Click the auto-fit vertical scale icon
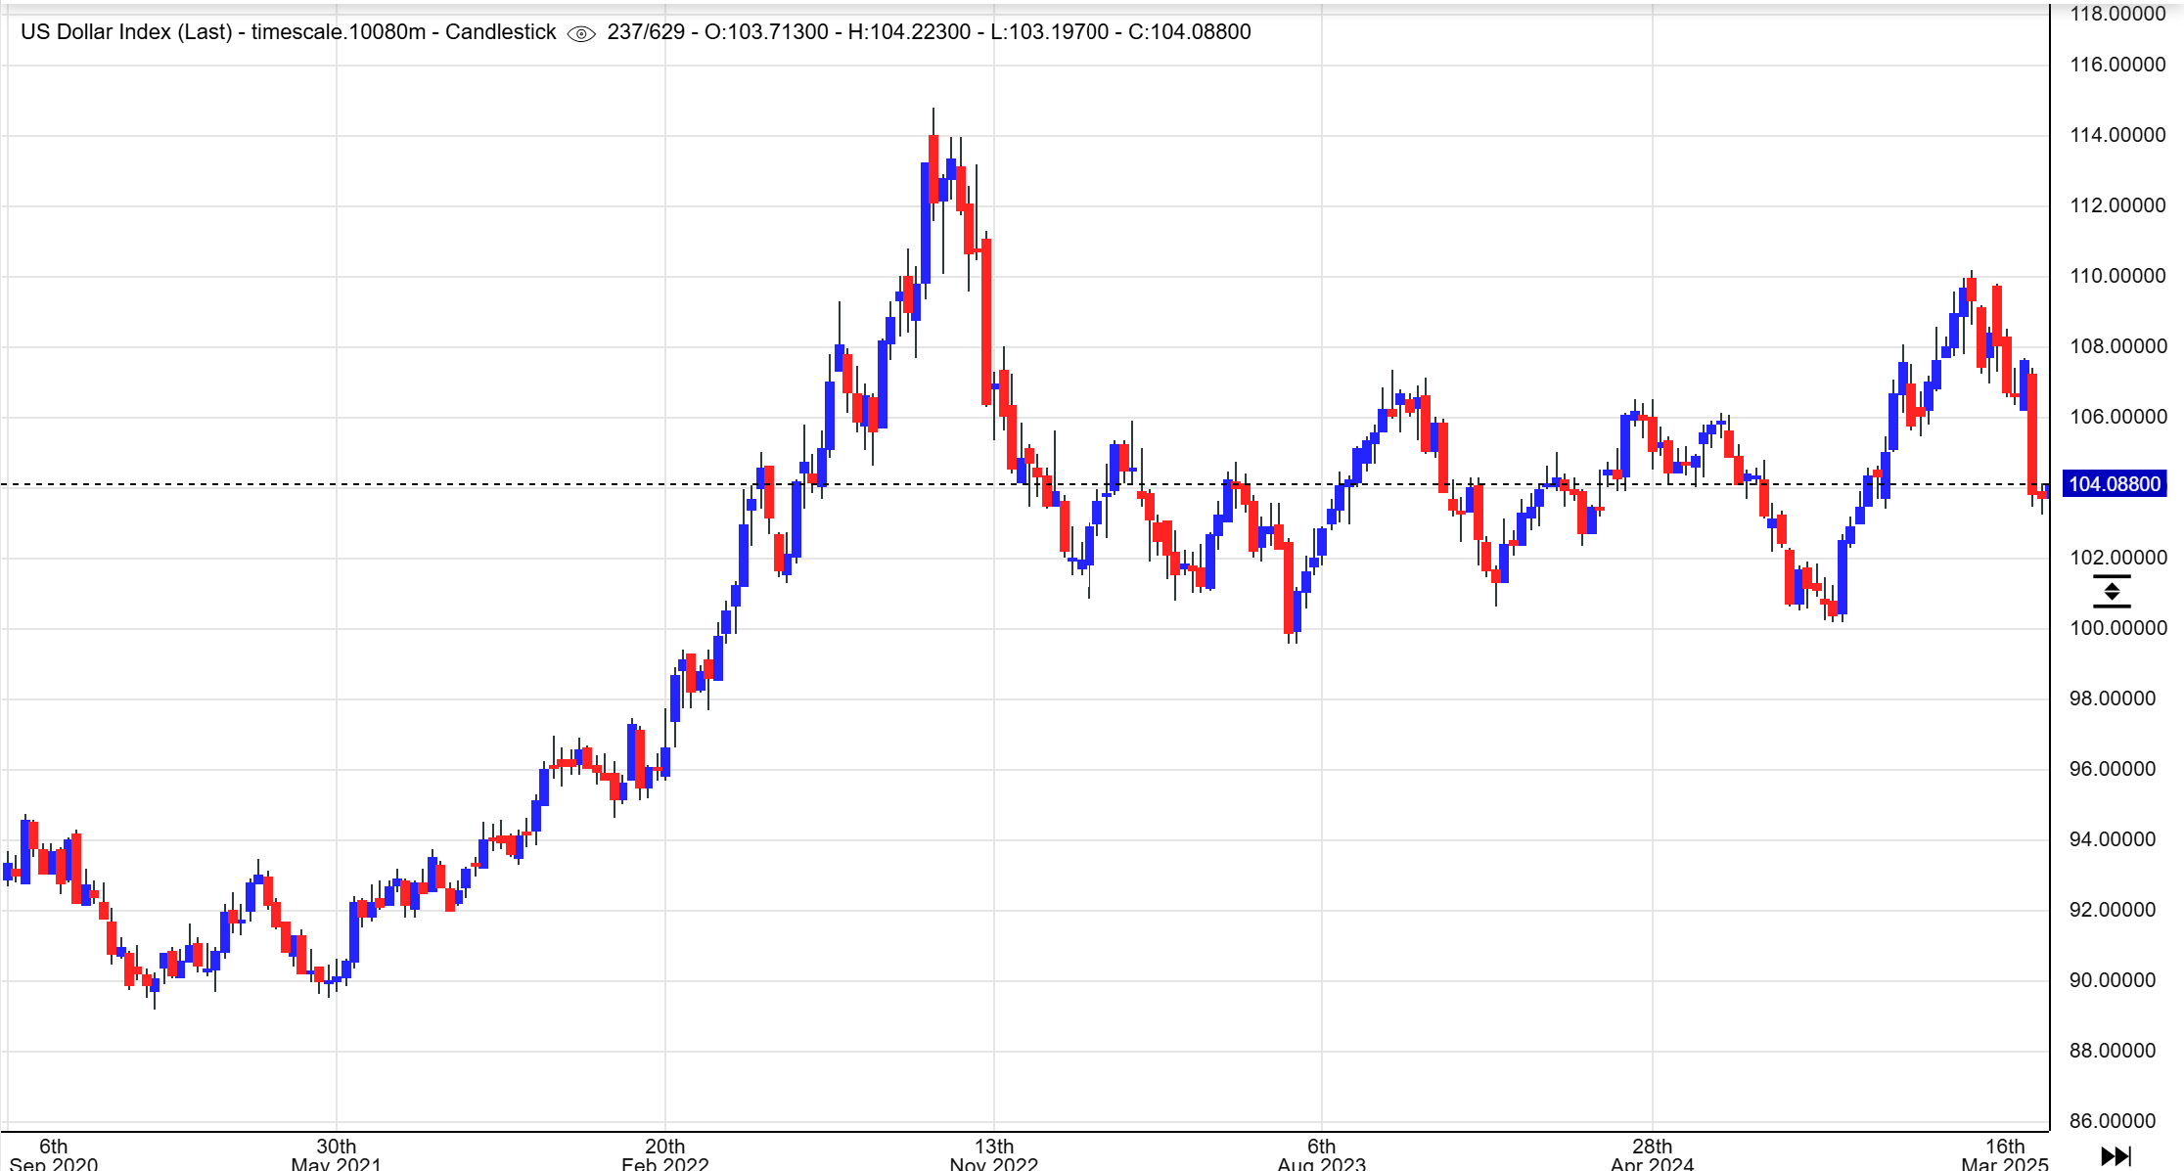 point(2111,592)
